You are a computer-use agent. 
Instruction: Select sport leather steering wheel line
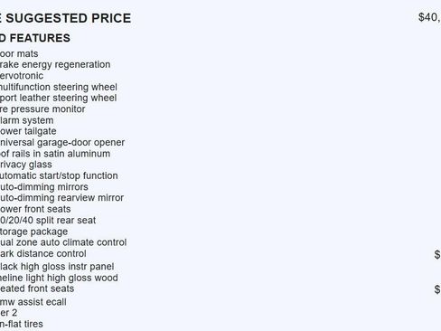[x=59, y=98]
